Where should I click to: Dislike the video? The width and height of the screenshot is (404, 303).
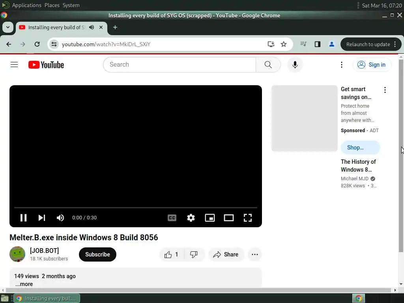click(194, 254)
